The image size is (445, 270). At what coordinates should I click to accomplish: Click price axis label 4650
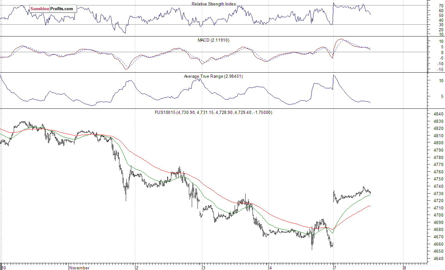pos(439,251)
